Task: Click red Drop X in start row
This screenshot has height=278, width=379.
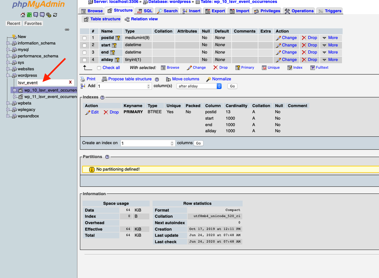Action: coord(304,45)
